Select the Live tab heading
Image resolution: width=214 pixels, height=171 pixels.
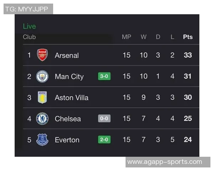[x=29, y=26]
